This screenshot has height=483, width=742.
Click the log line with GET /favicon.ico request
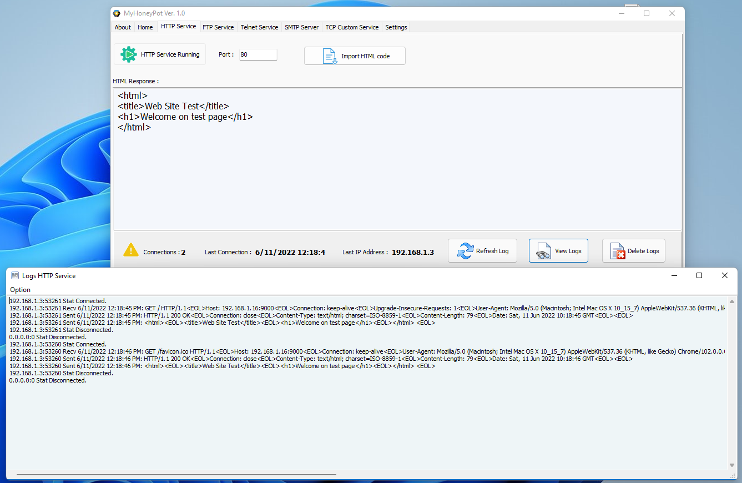point(367,351)
